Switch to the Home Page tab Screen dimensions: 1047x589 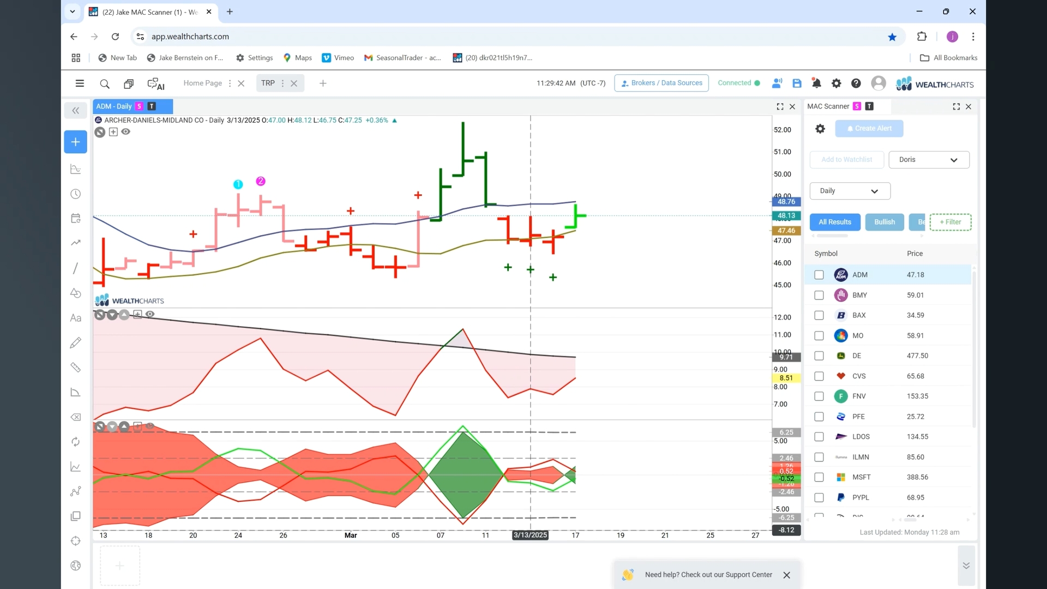[202, 83]
